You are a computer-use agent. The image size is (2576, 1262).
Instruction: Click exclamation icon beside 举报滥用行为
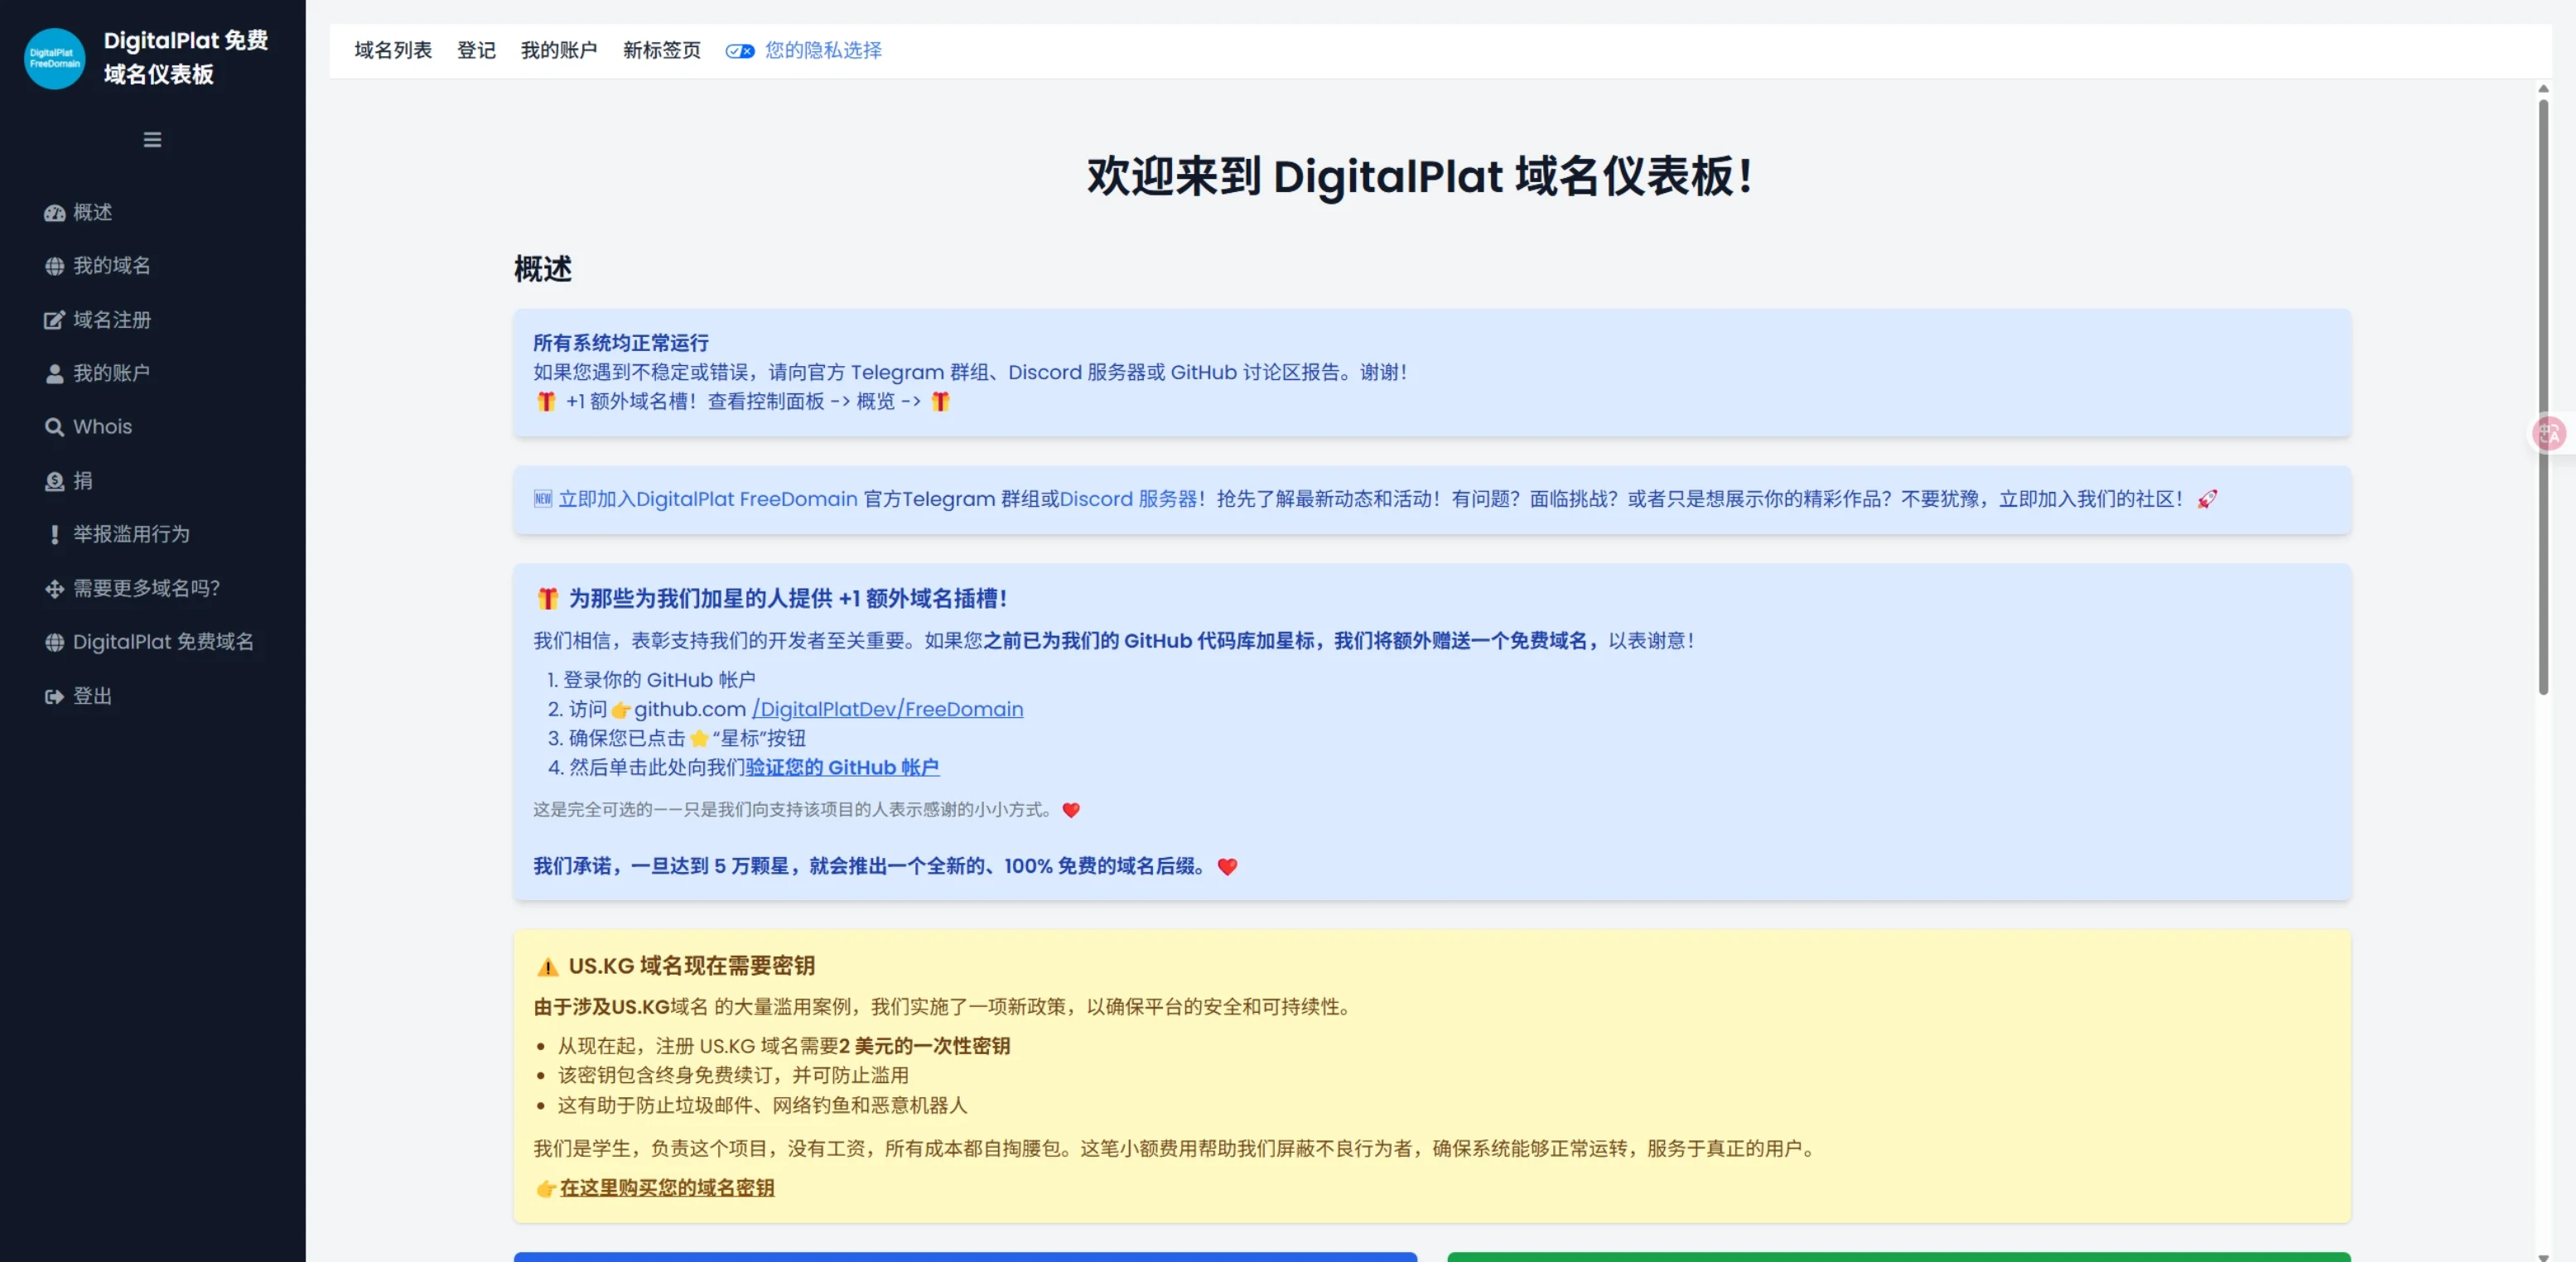click(x=54, y=535)
